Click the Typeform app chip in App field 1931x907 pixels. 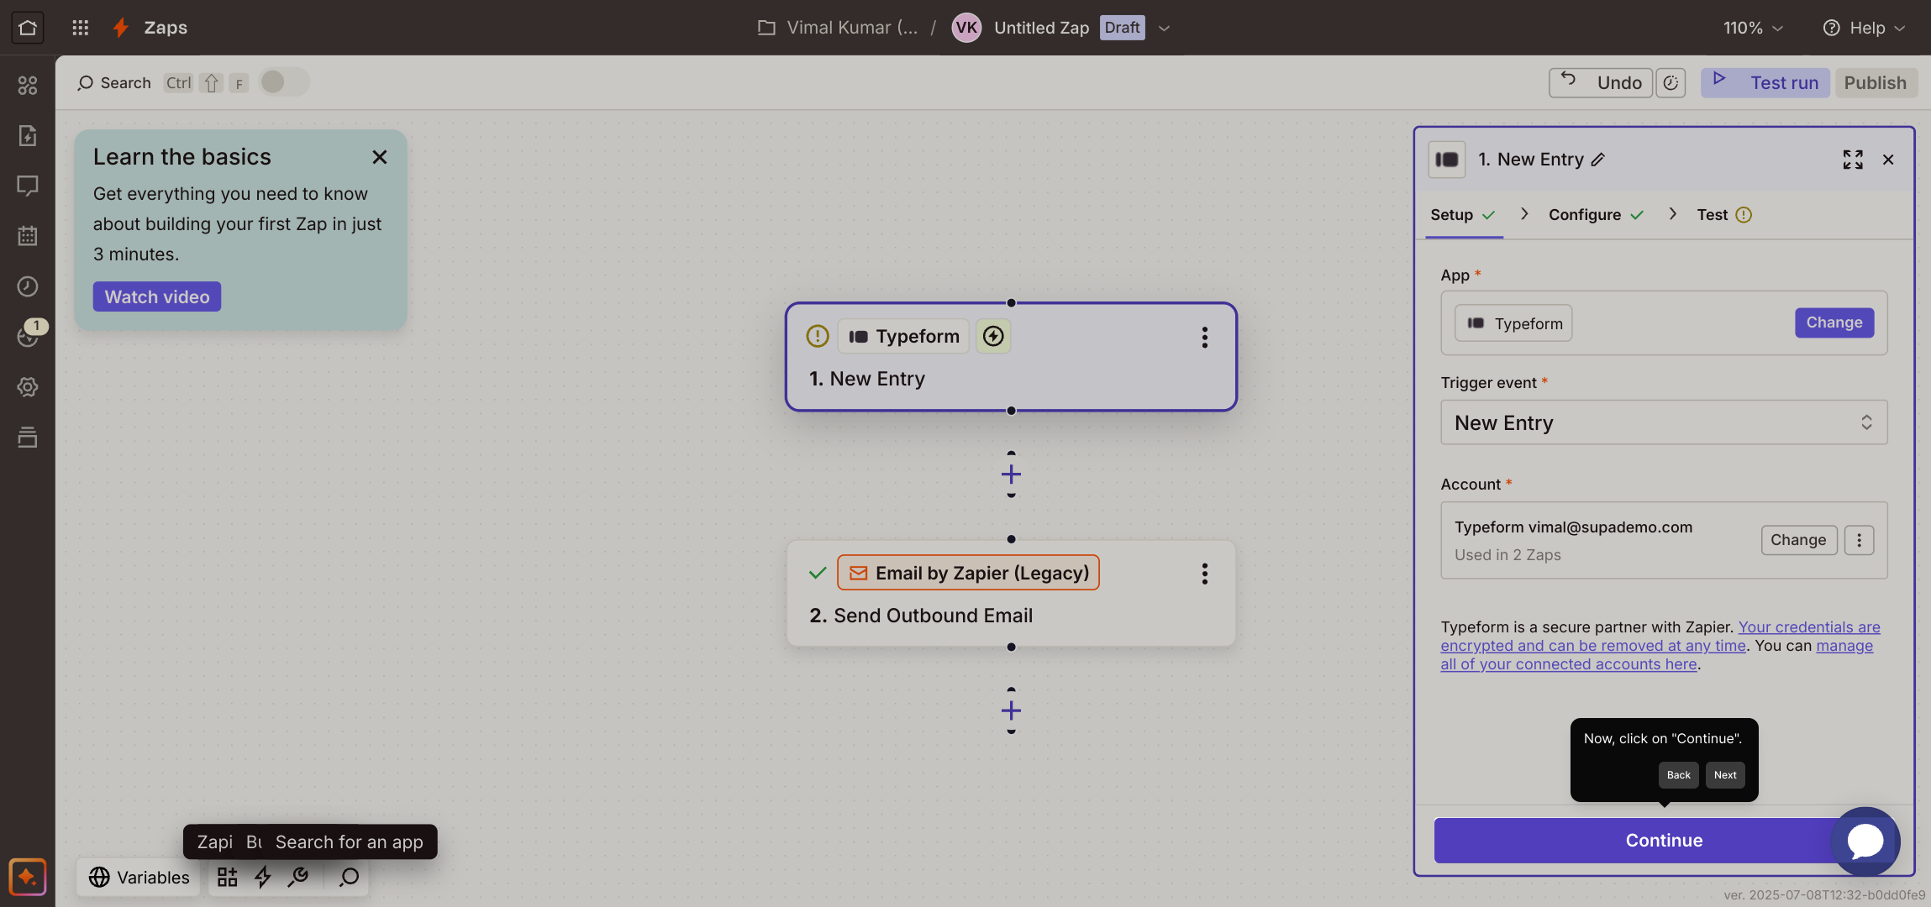tap(1513, 323)
